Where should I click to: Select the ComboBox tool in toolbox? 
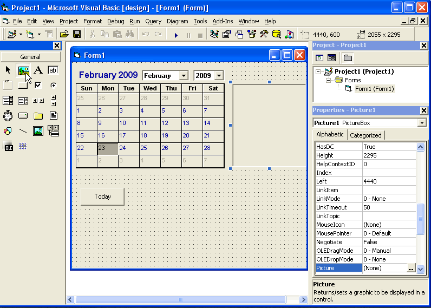[8, 101]
